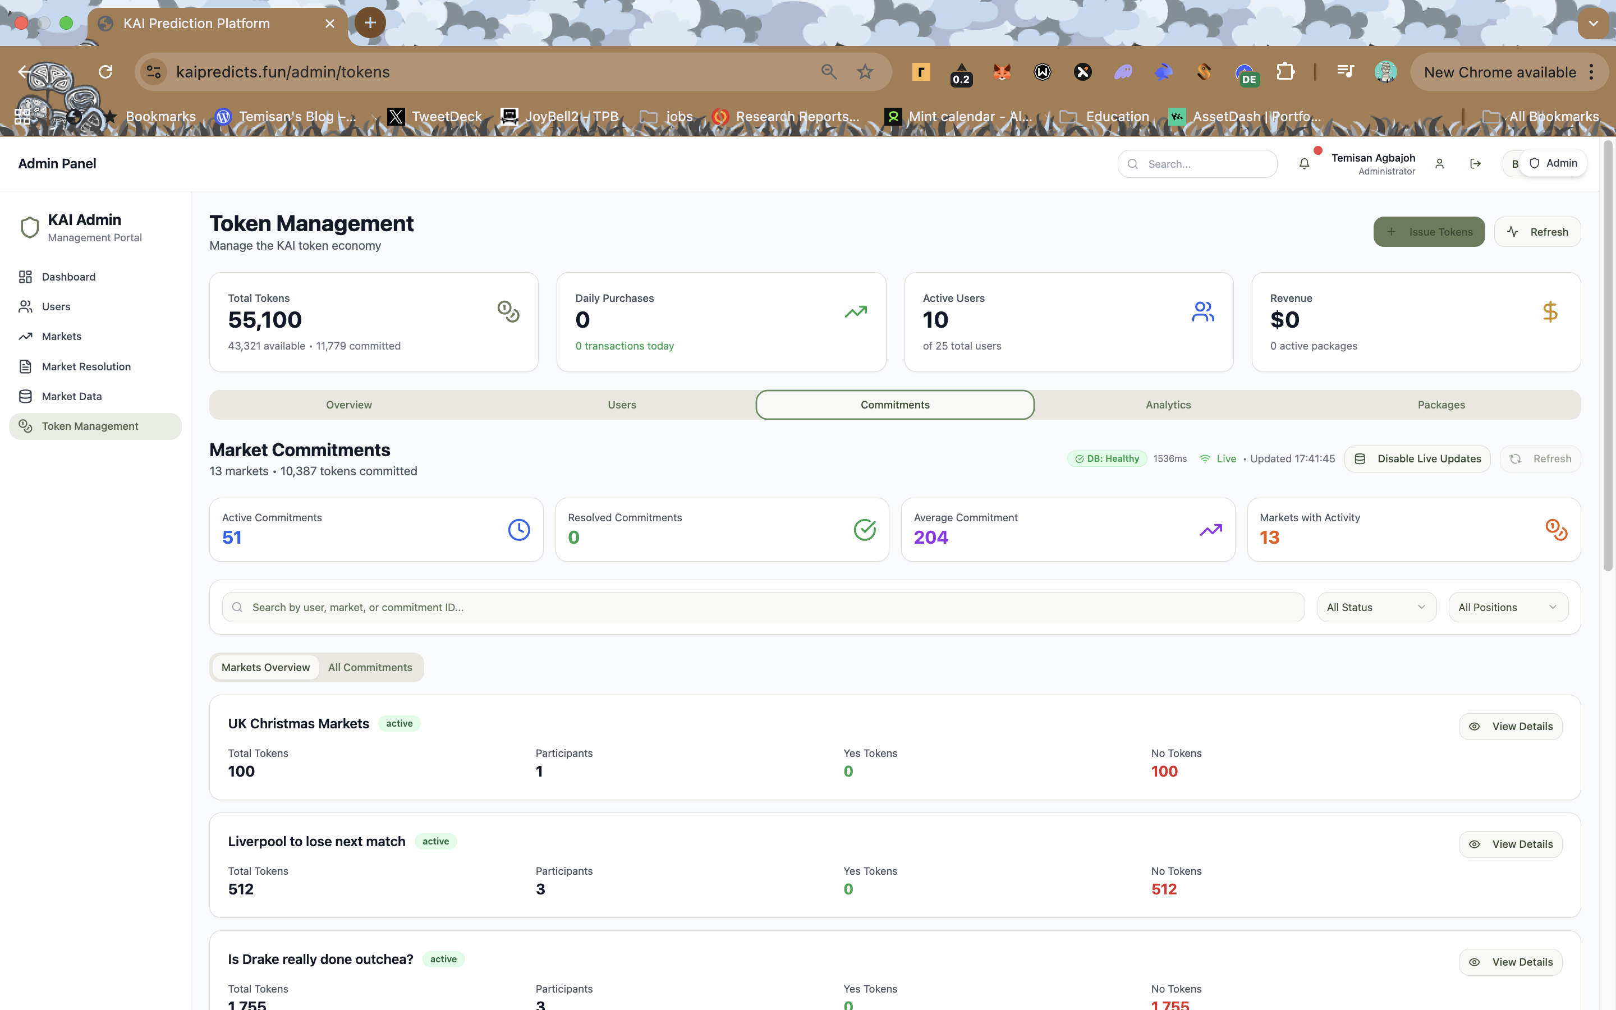The image size is (1616, 1010).
Task: Open the Chrome extensions puzzle icon
Action: (1286, 72)
